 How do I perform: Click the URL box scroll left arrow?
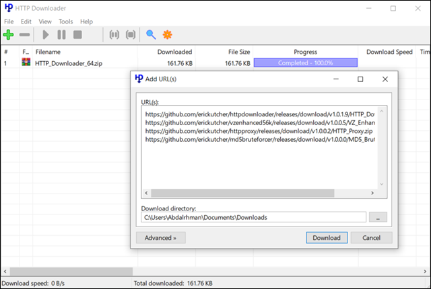point(146,193)
